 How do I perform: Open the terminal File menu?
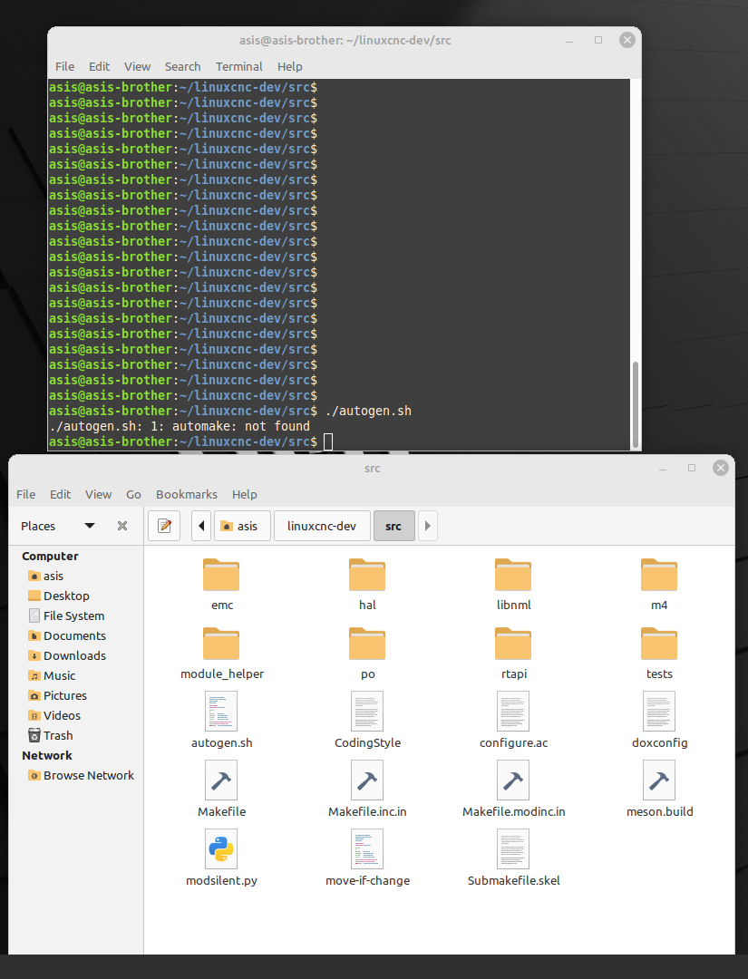pos(65,66)
